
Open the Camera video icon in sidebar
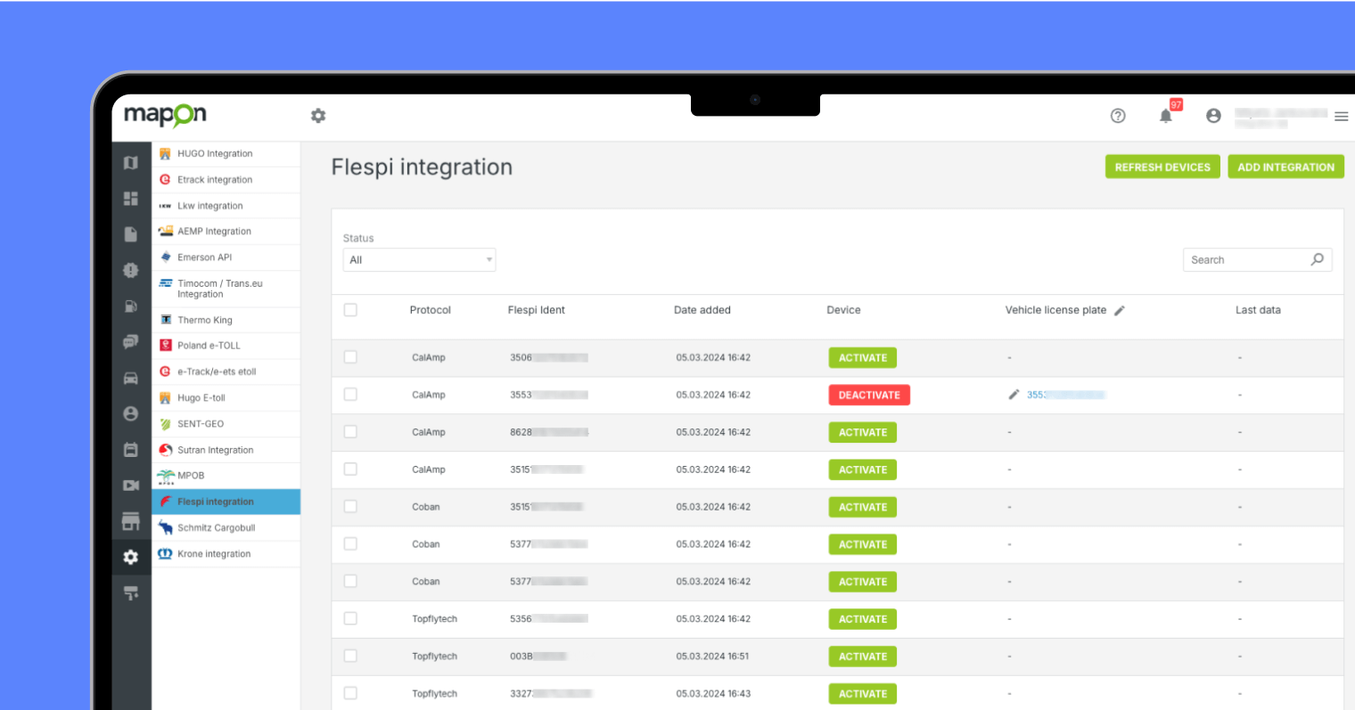coord(131,485)
